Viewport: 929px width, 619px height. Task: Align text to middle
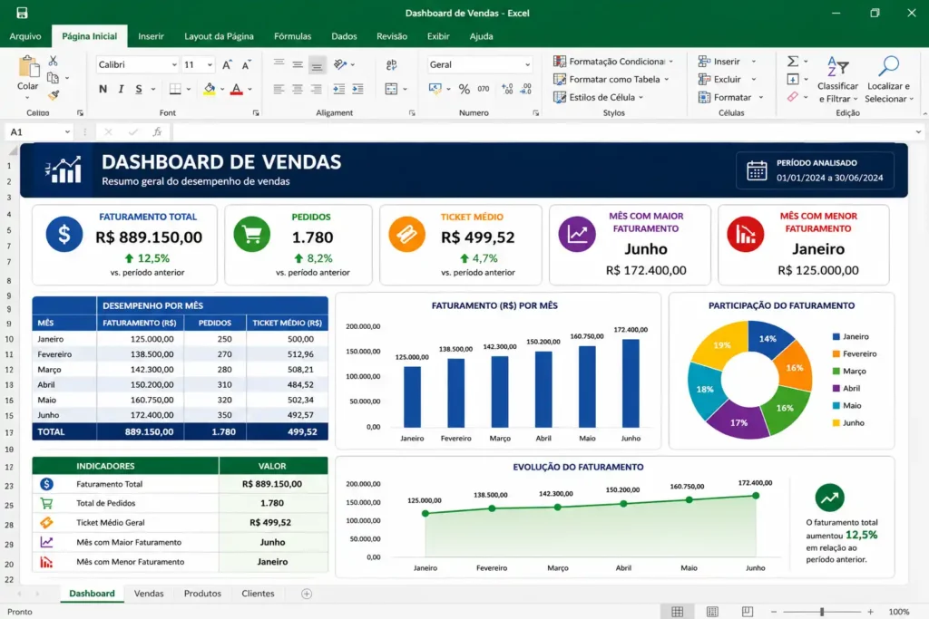pos(298,64)
